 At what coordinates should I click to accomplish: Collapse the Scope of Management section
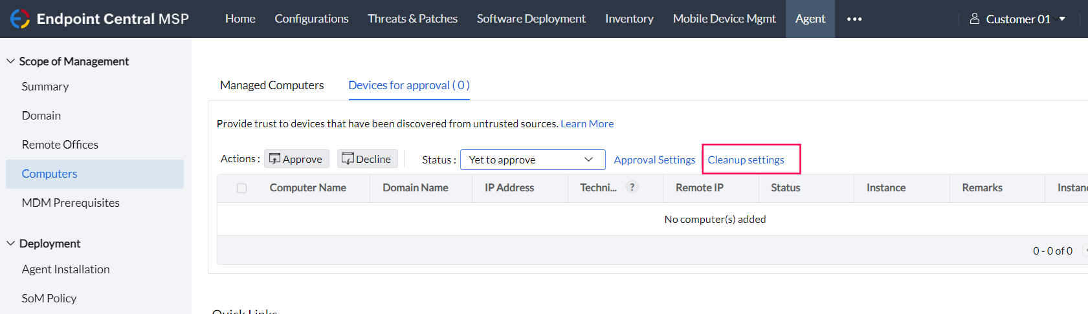(x=11, y=61)
